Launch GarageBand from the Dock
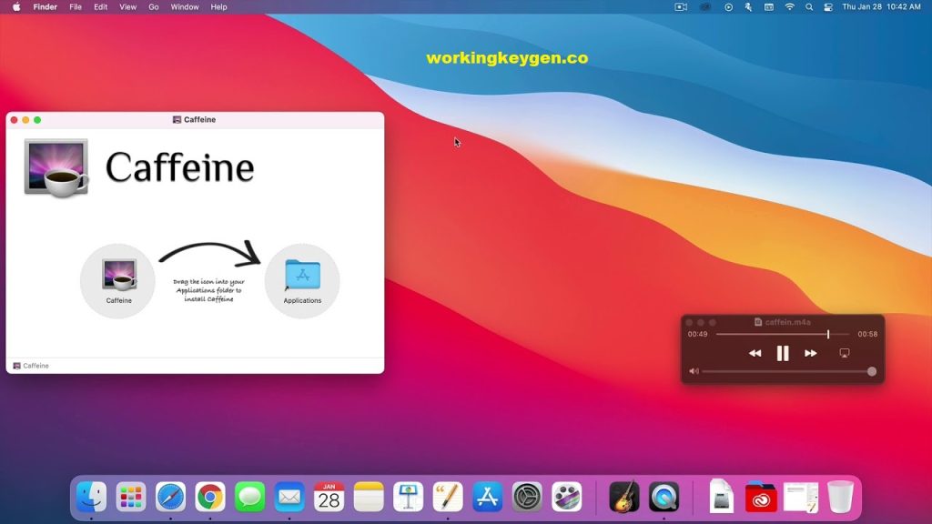 [623, 497]
